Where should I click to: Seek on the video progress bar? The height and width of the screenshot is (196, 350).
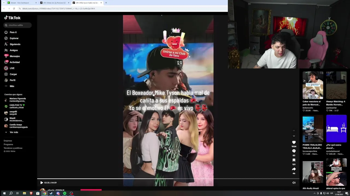point(168,179)
